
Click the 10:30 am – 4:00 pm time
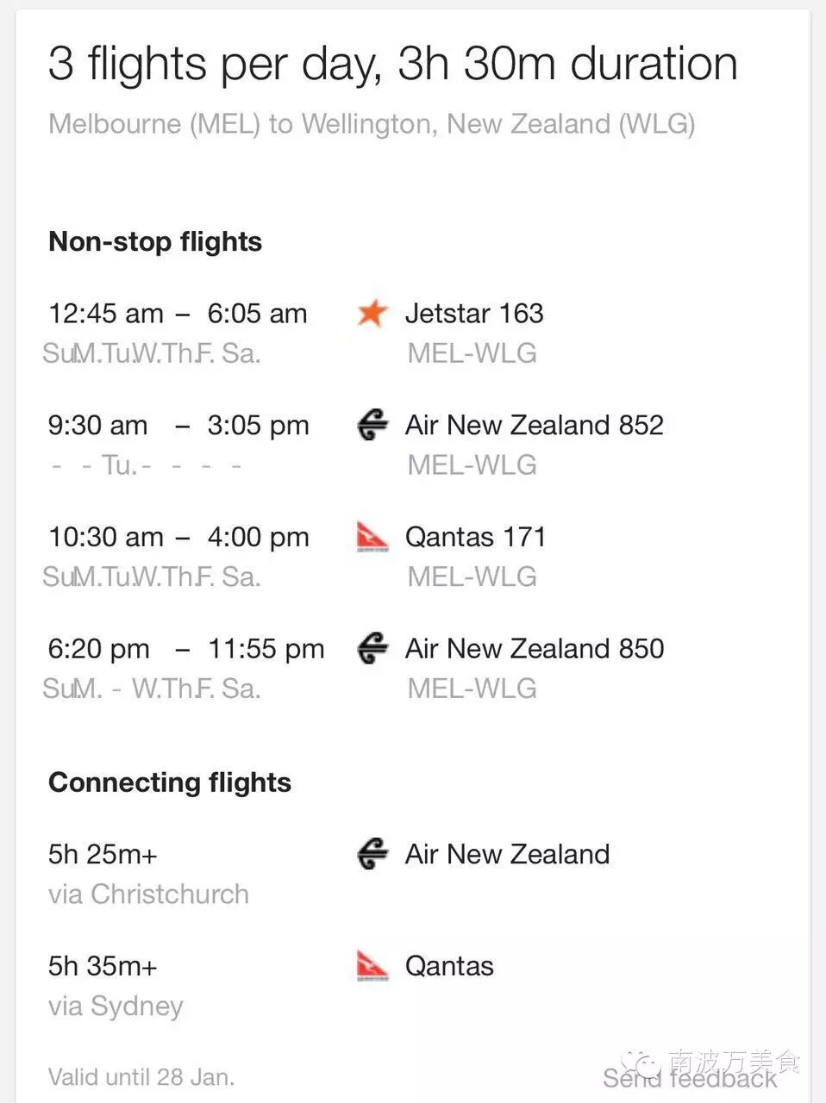(178, 538)
